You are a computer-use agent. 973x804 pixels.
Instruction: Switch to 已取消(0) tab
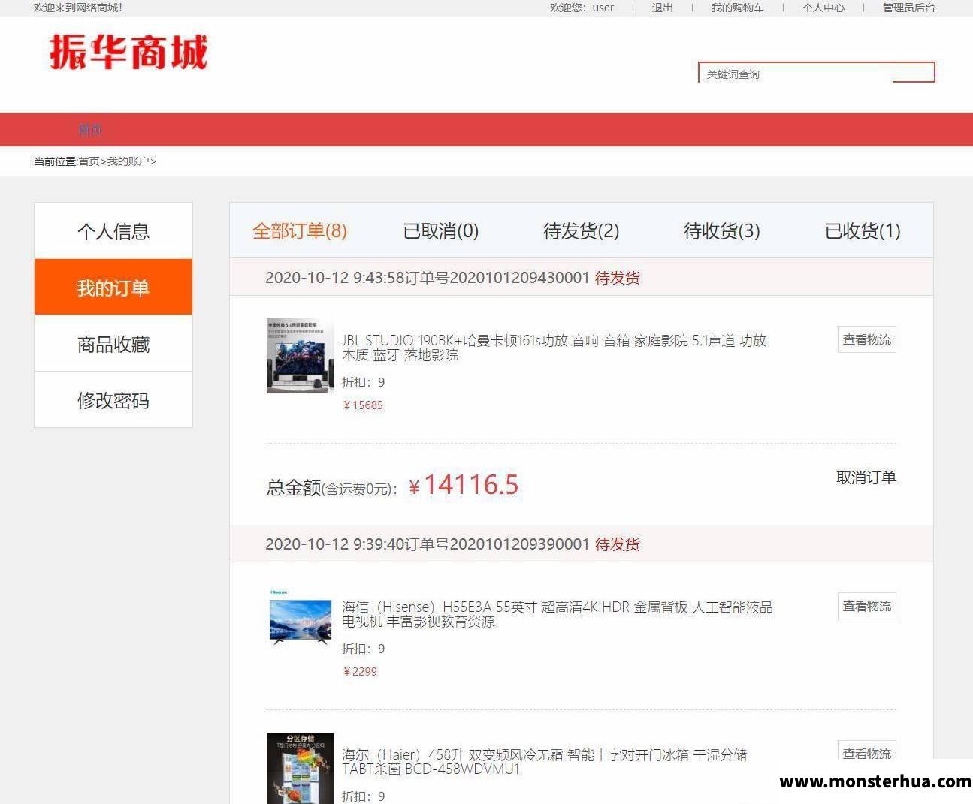point(441,230)
